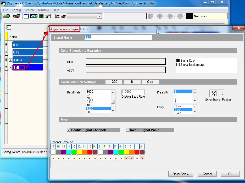Select 7 in Data Bits list
The height and width of the screenshot is (183, 245).
pyautogui.click(x=183, y=95)
